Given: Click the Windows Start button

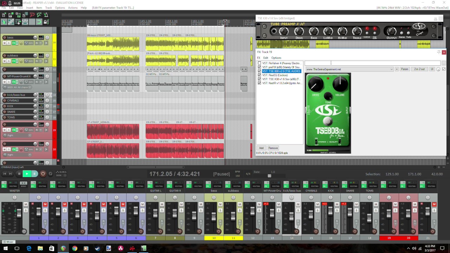Looking at the screenshot, I should pyautogui.click(x=6, y=248).
